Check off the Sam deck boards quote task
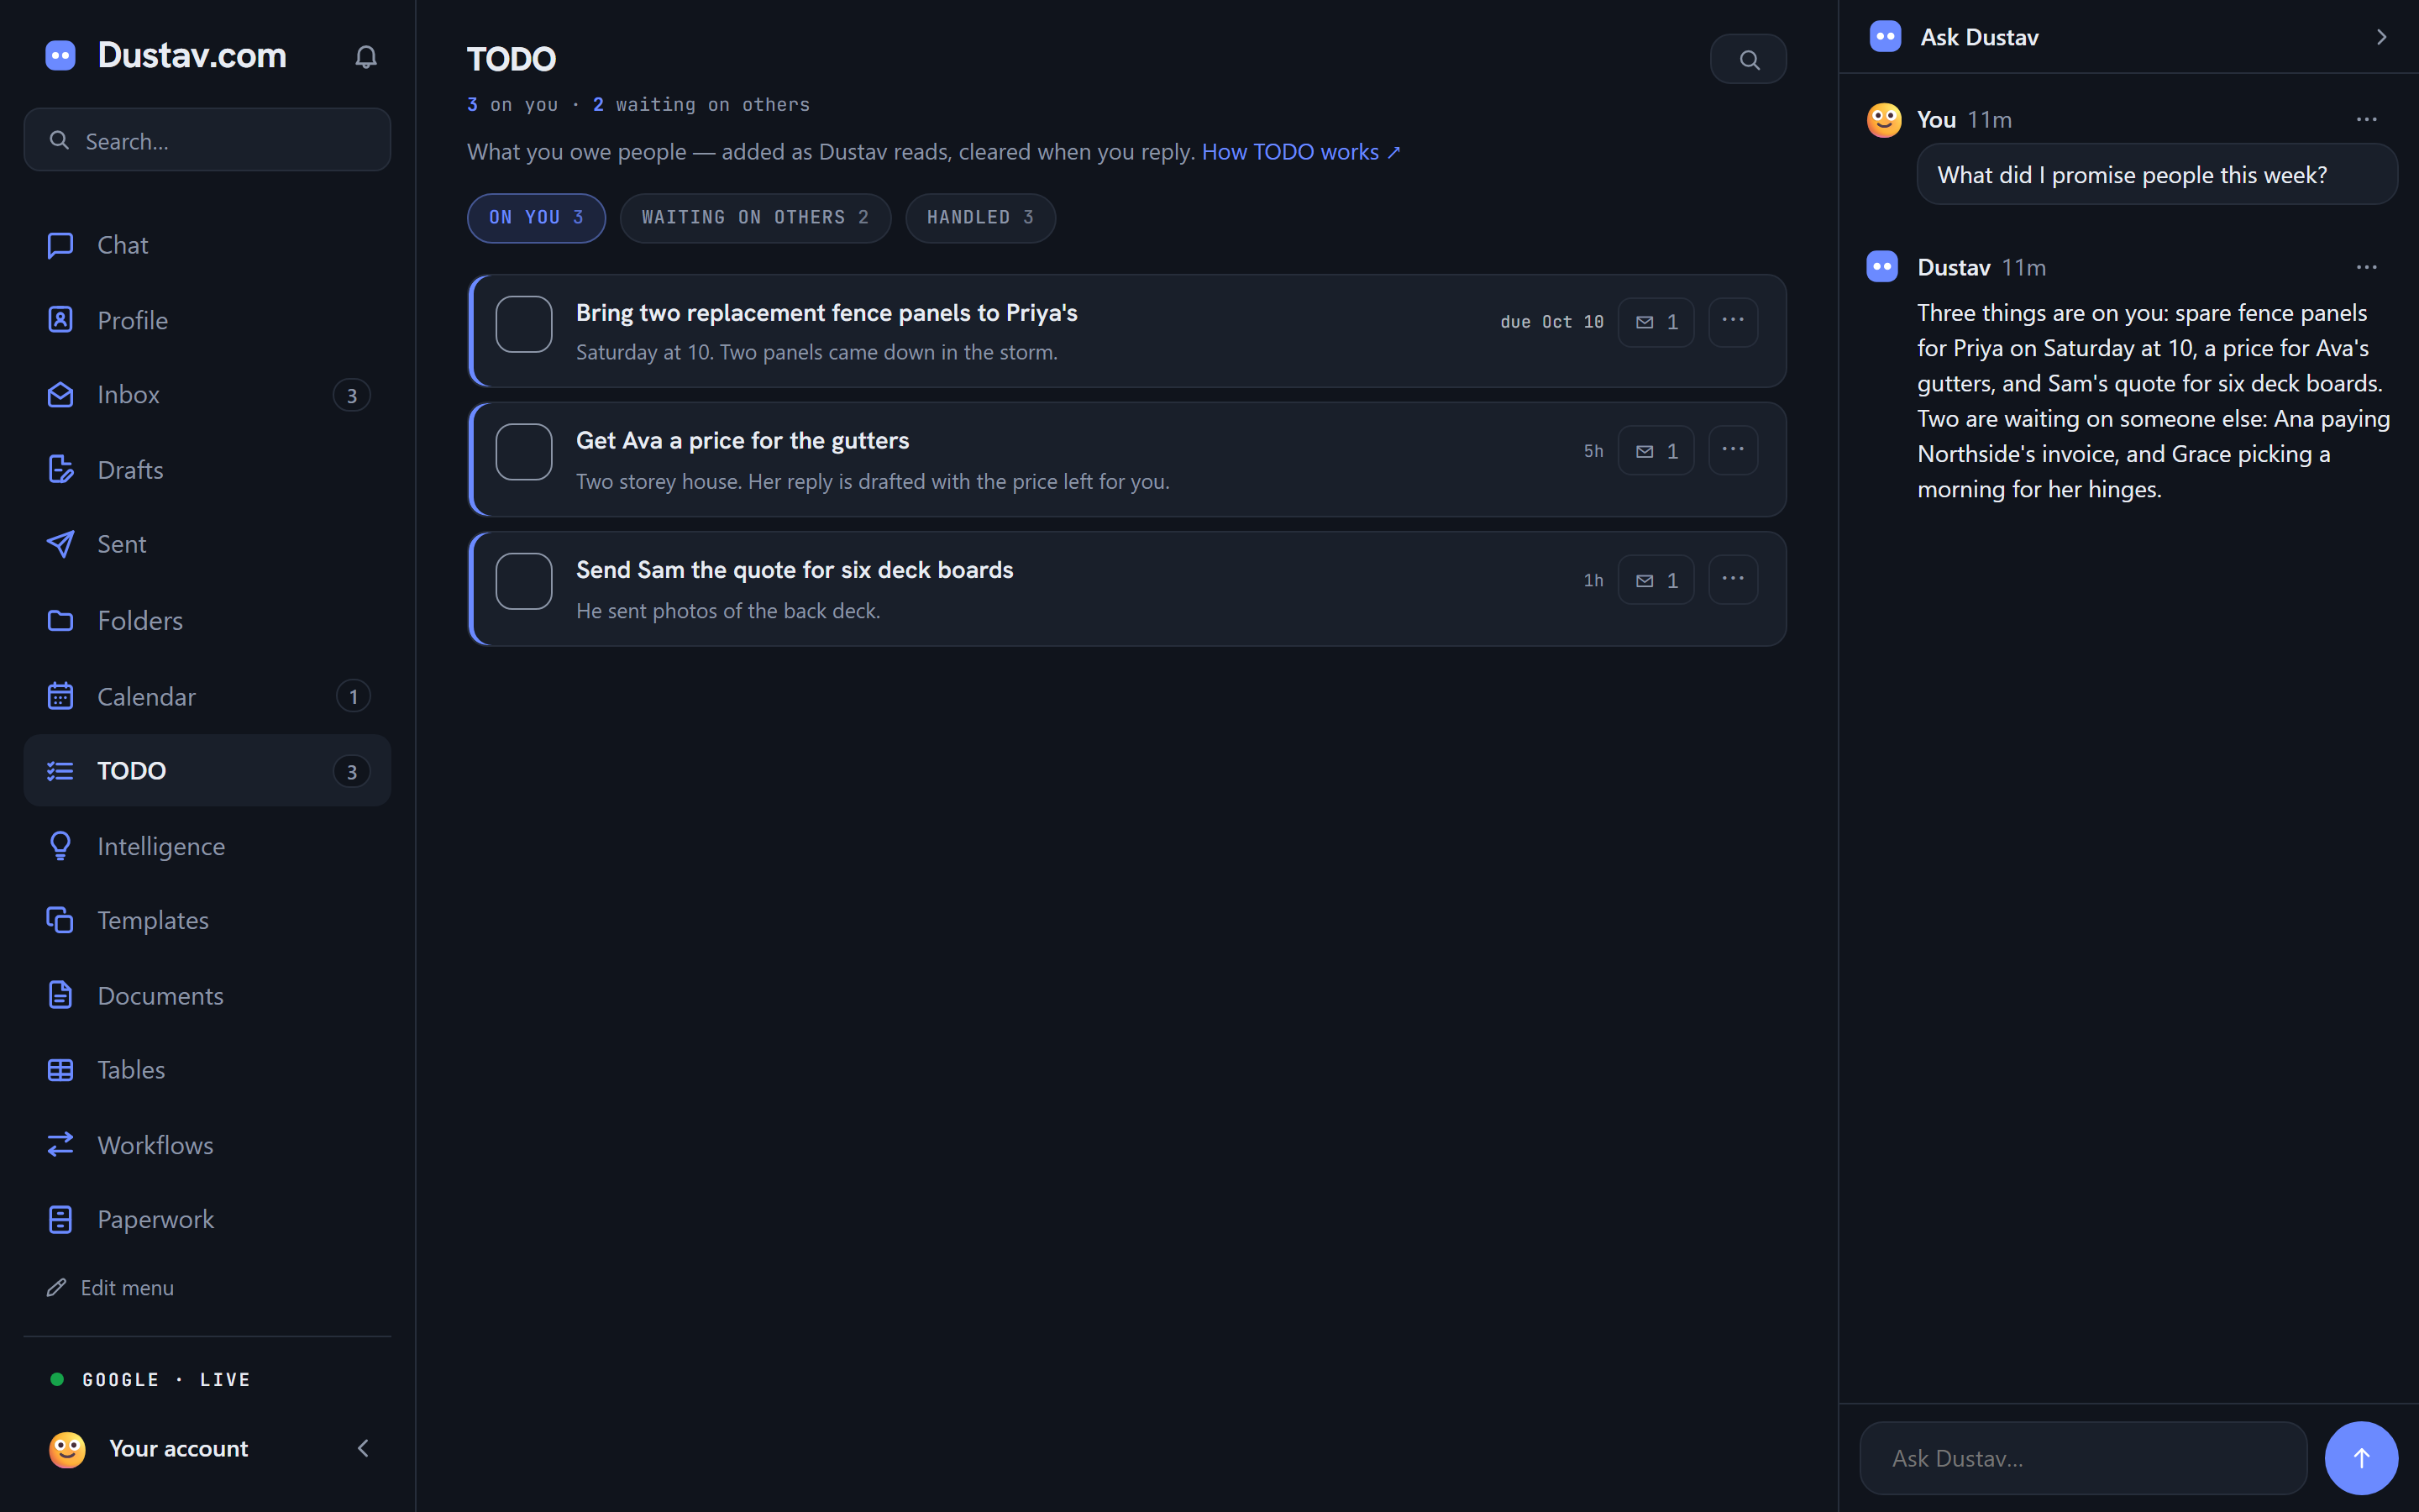The image size is (2419, 1512). point(524,581)
